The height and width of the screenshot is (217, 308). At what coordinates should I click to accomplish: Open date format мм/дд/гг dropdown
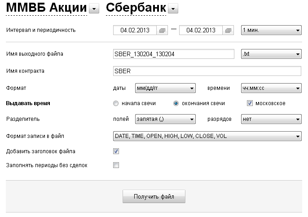165,88
